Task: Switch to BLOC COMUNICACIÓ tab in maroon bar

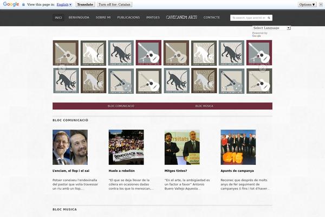Action: coord(121,106)
